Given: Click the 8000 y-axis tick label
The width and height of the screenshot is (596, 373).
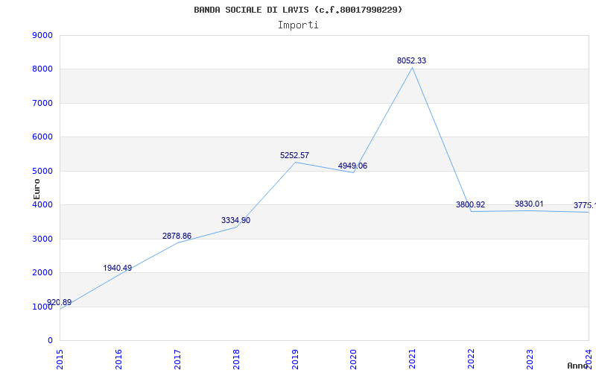Looking at the screenshot, I should pyautogui.click(x=42, y=69).
